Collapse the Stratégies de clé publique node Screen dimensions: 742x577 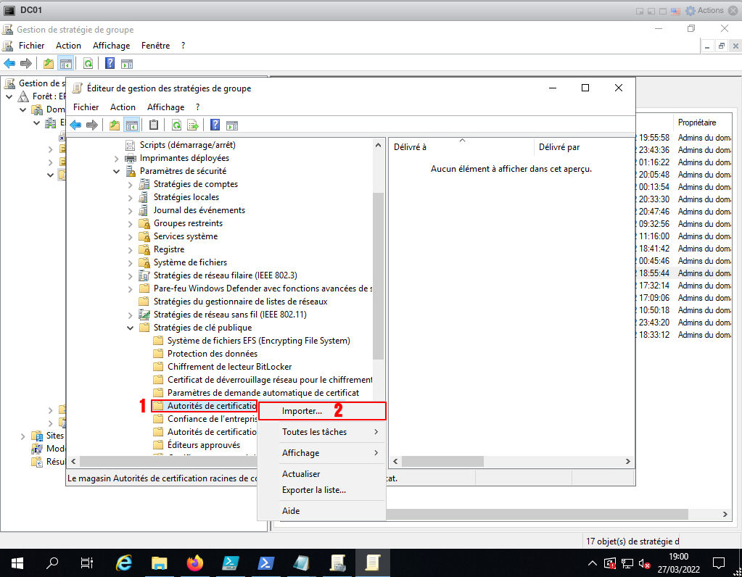tap(131, 328)
